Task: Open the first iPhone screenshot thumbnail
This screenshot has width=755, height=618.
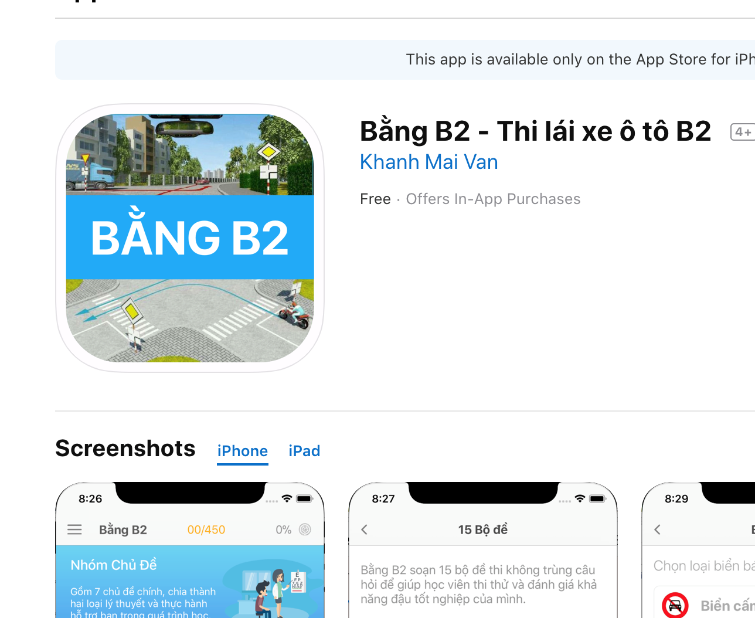Action: click(x=190, y=550)
